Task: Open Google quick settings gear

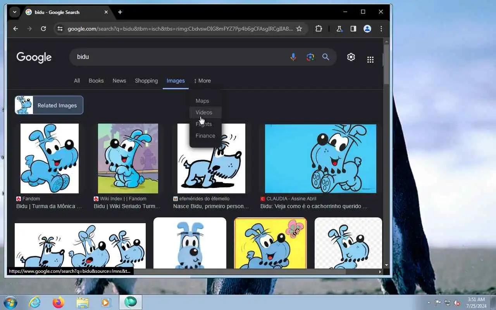Action: pos(351,57)
